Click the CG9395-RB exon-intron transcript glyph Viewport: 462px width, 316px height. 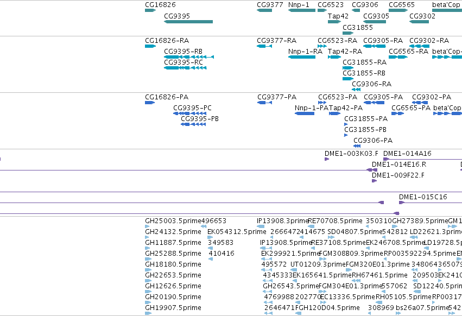click(189, 57)
